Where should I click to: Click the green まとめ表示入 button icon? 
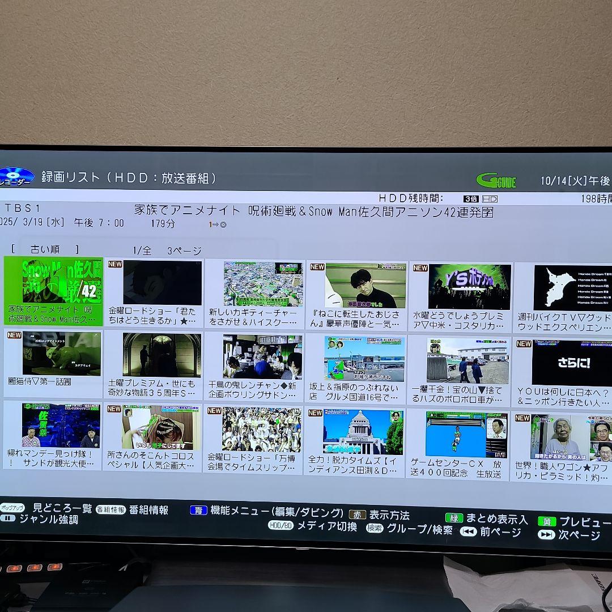[454, 518]
